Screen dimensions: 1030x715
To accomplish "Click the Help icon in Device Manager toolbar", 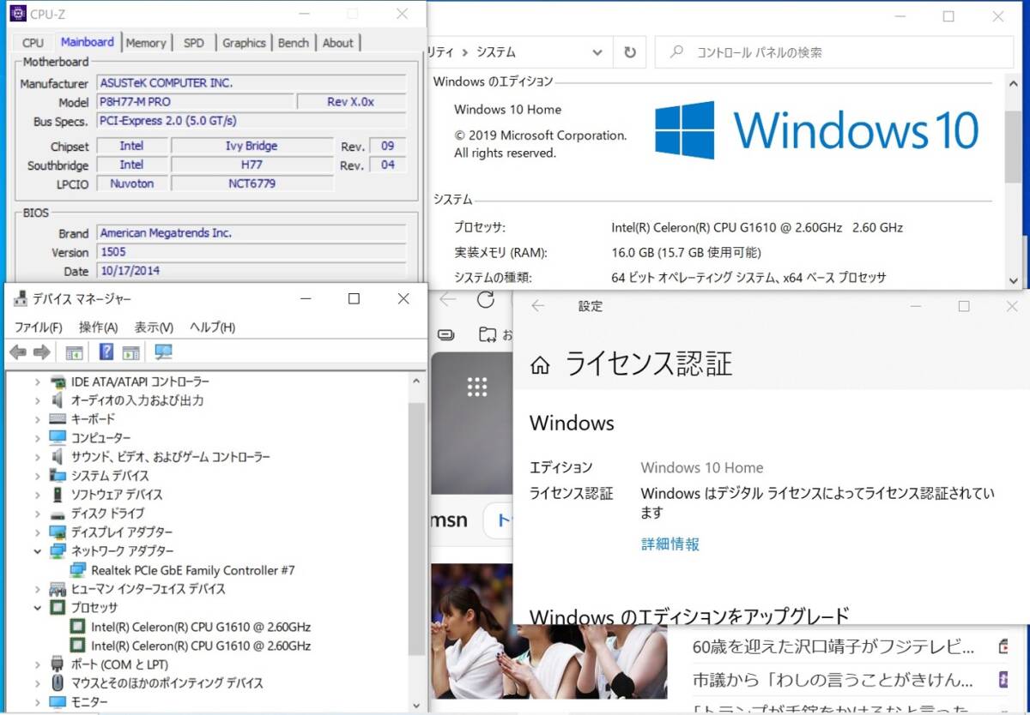I will (x=106, y=351).
